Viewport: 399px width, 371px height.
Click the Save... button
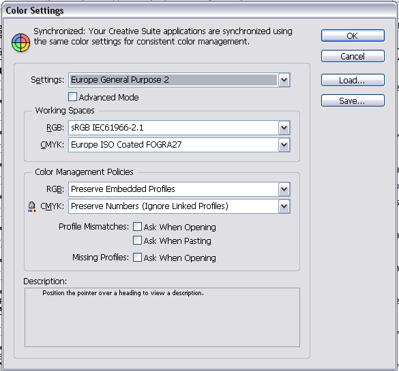click(353, 100)
